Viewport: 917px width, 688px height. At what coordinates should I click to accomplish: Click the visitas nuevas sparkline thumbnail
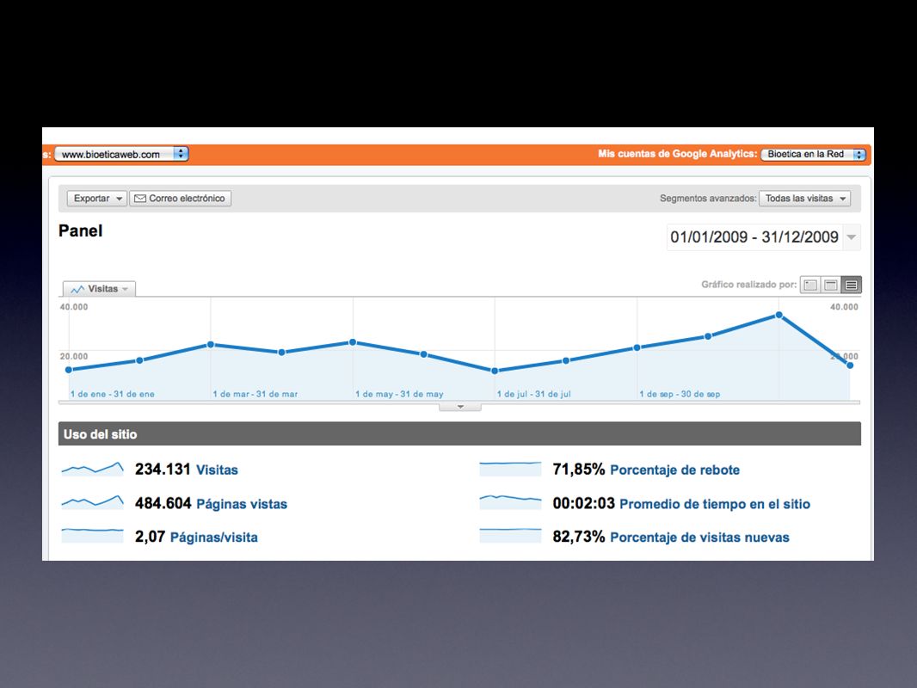pyautogui.click(x=511, y=535)
